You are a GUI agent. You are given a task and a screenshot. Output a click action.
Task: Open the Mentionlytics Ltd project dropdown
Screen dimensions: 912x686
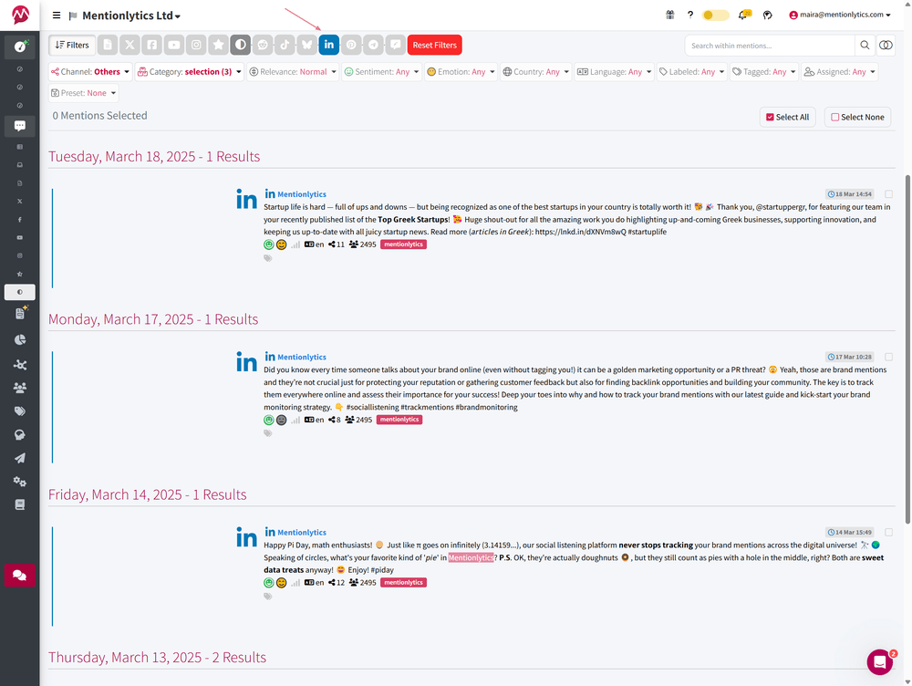point(130,16)
